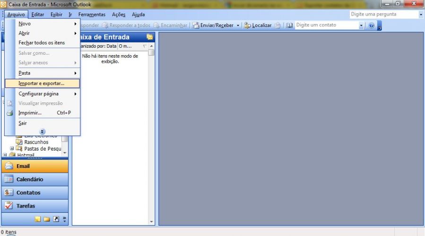425x236 pixels.
Task: Select the Pastas de Pesquisa folder
Action: [43, 149]
